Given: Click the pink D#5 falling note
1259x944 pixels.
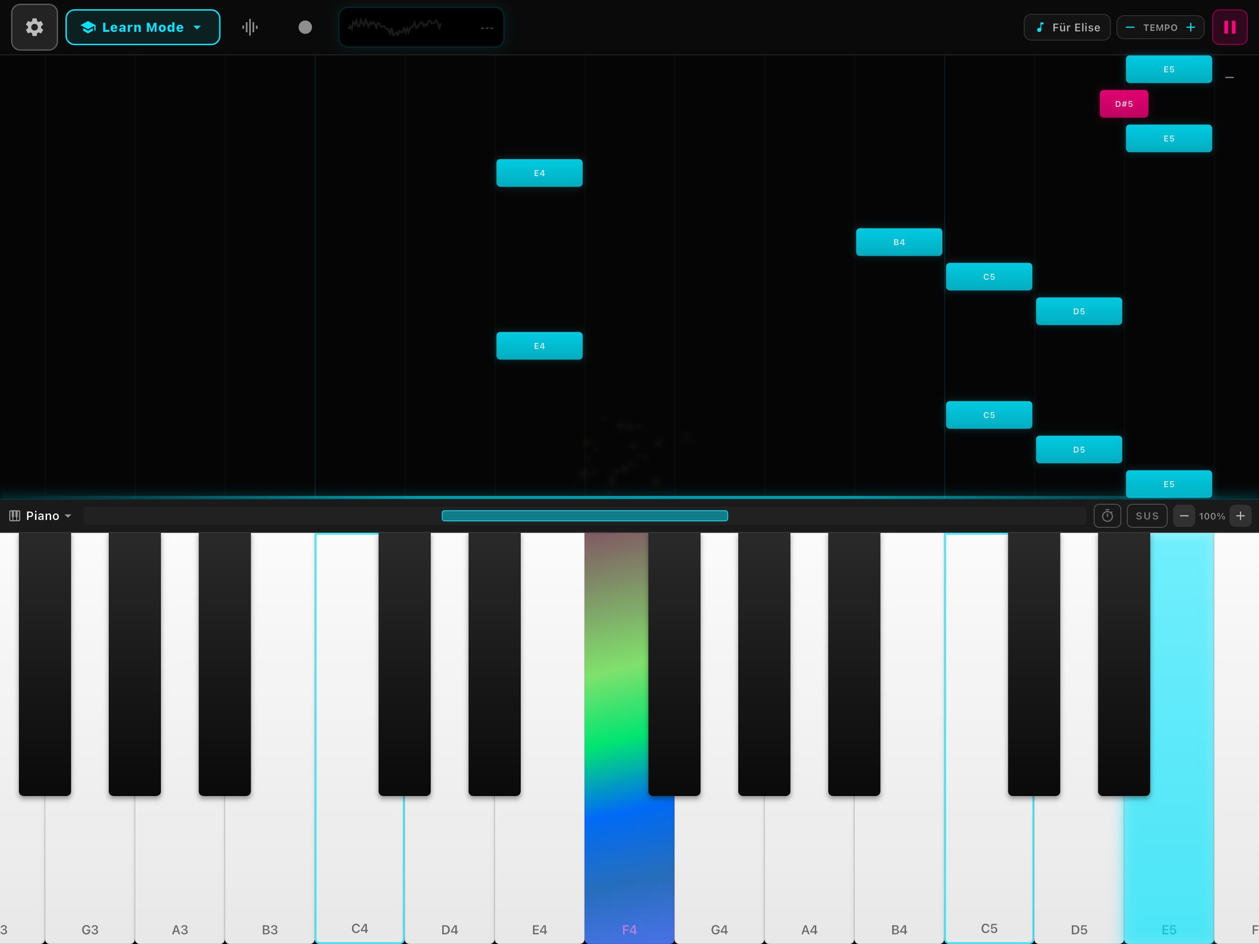Looking at the screenshot, I should point(1124,104).
